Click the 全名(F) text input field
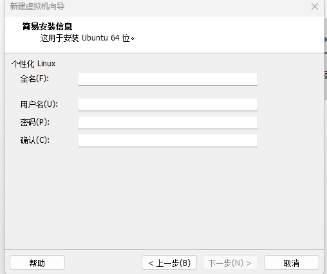 point(168,78)
